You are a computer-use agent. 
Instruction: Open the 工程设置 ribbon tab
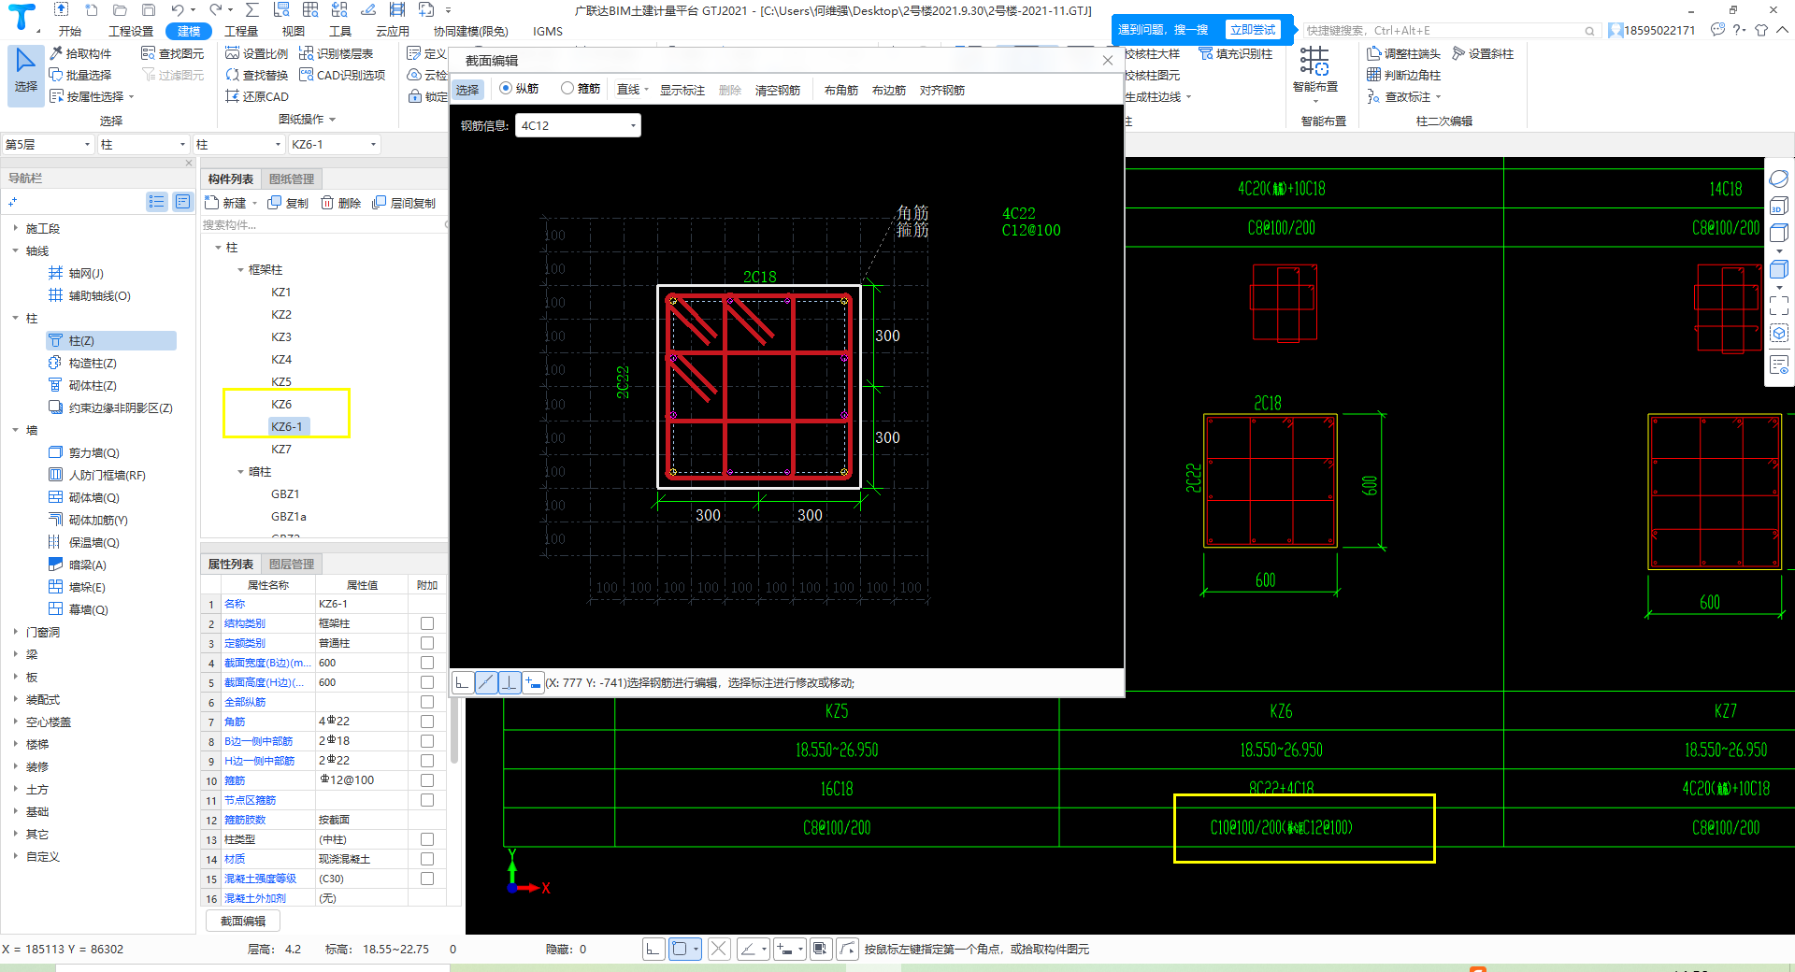[131, 31]
